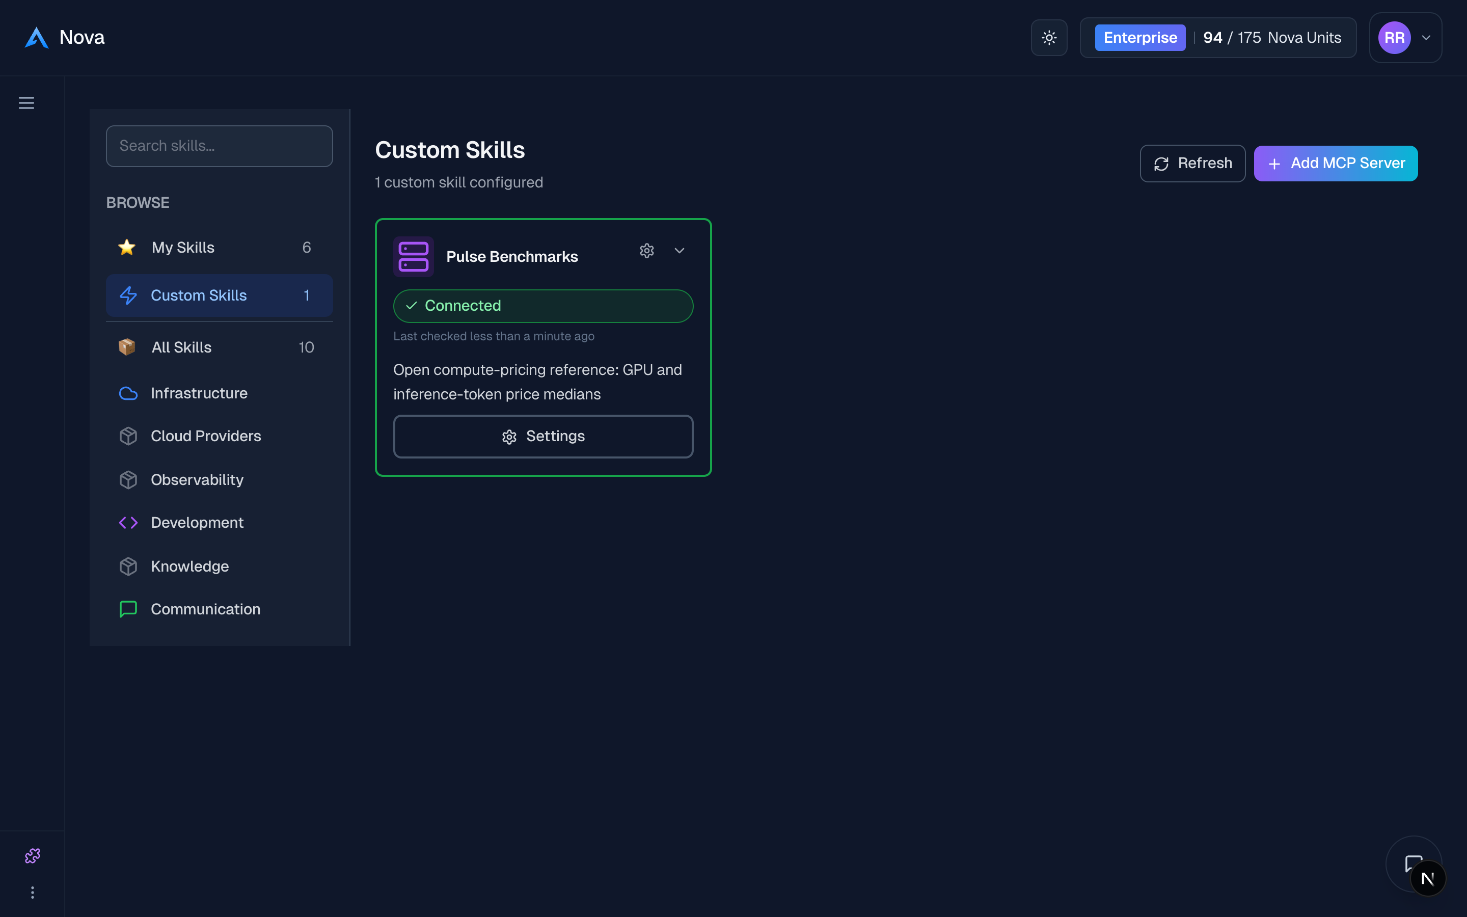Open Pulse Benchmarks gear settings icon

tap(647, 251)
